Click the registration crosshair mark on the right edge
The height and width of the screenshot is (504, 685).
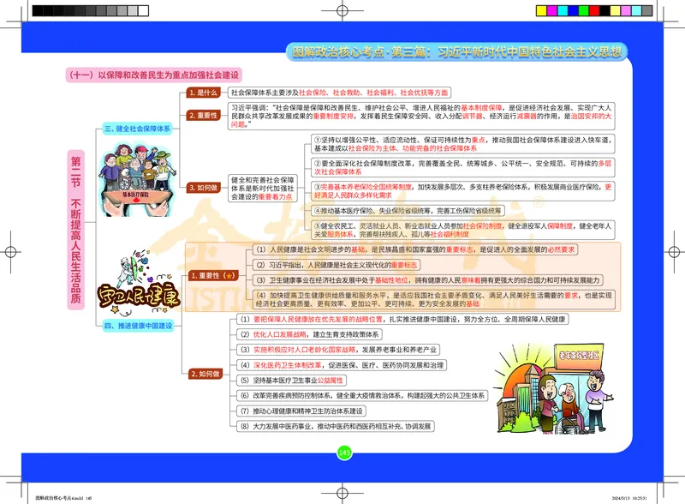pos(674,252)
